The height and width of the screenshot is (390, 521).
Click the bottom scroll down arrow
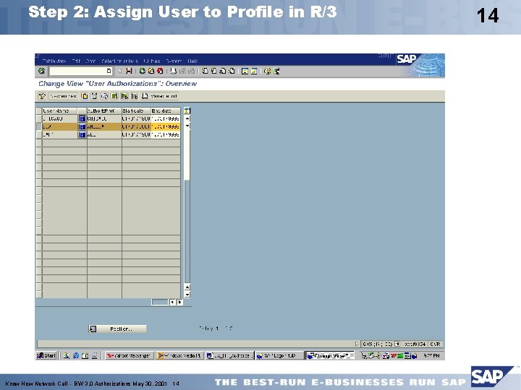(187, 295)
